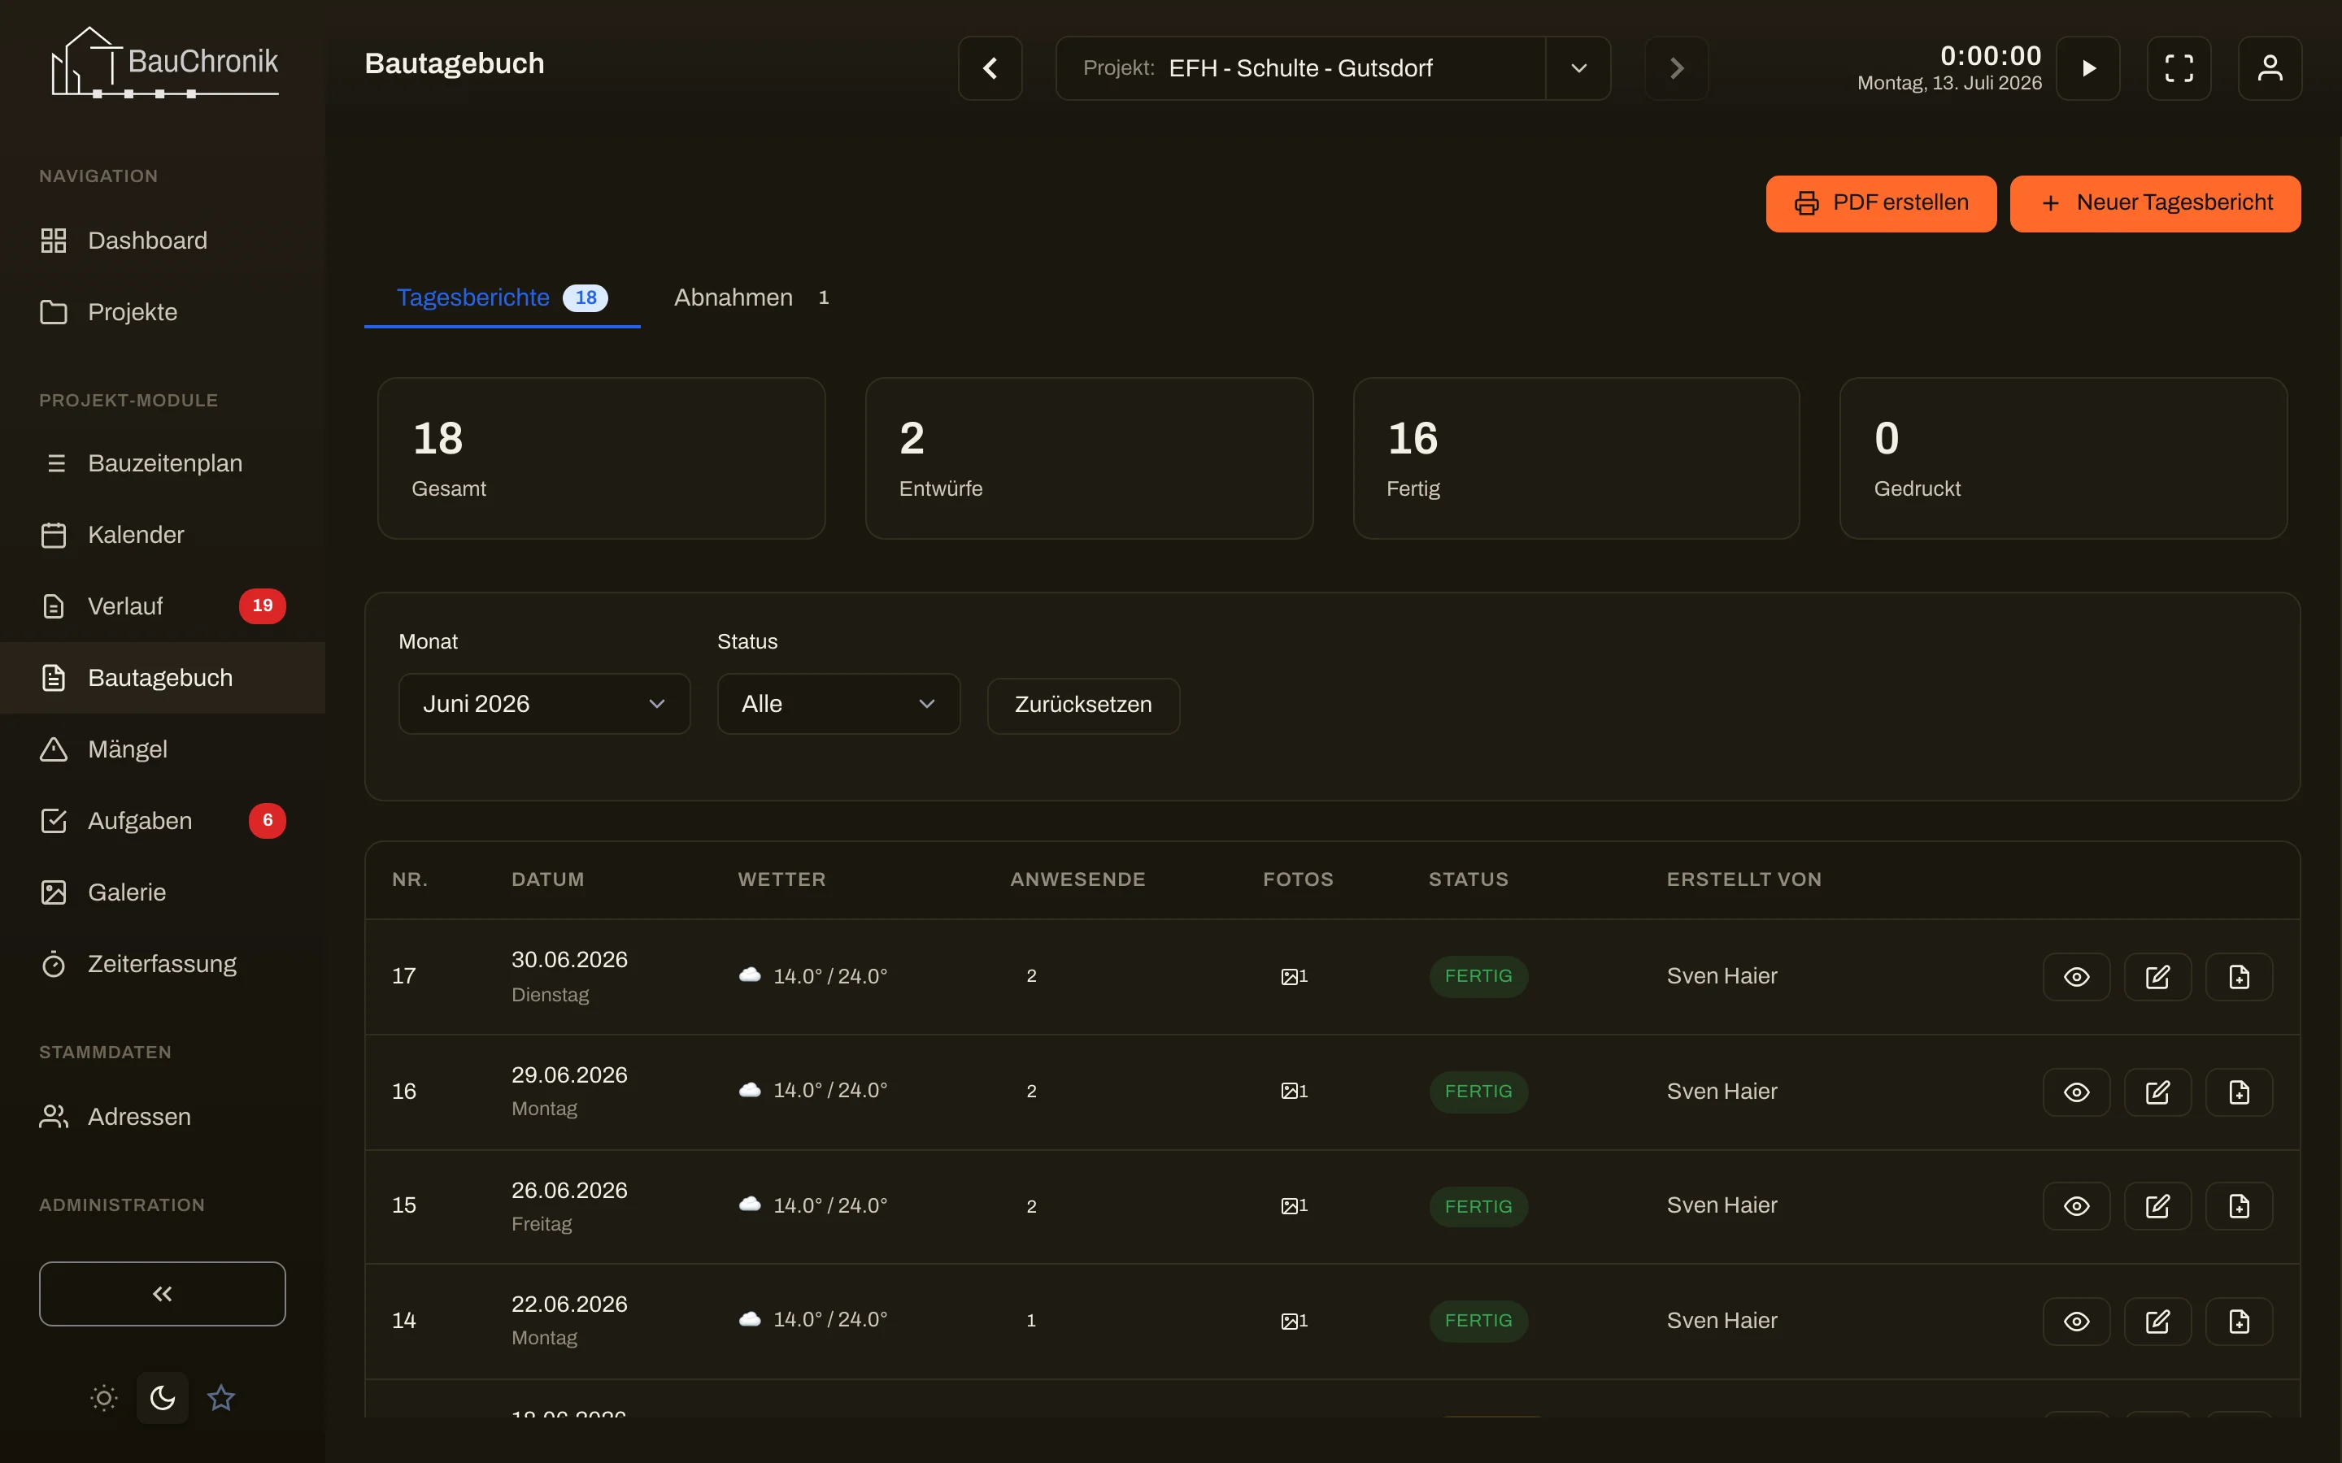
Task: Open the project field EFH - Schulte - Gutsdorf
Action: [1300, 67]
